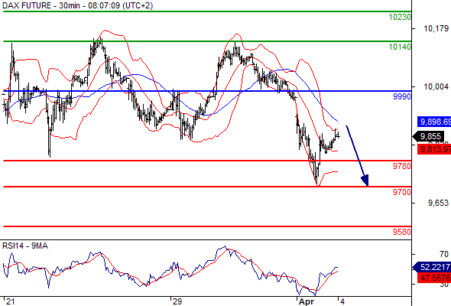Click the RSI14 - 9MA indicator label
This screenshot has height=306, width=451.
(x=25, y=246)
